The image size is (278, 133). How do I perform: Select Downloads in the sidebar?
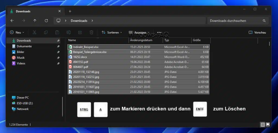point(33,41)
